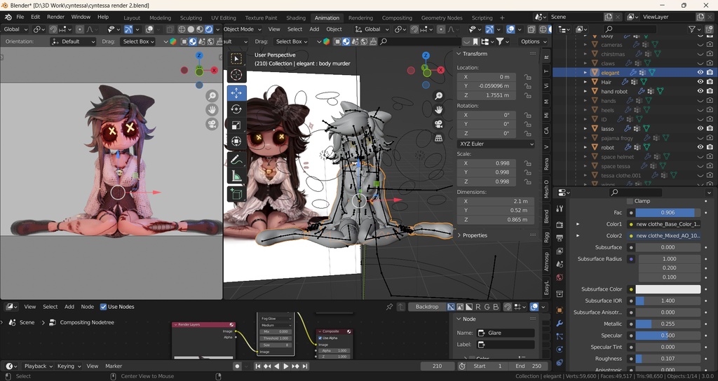Play the animation forward
Image resolution: width=718 pixels, height=381 pixels.
click(x=286, y=366)
